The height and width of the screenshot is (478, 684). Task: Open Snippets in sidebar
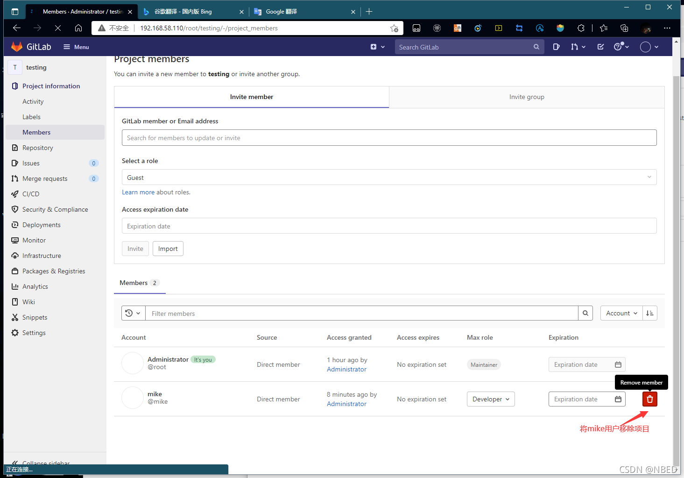click(35, 317)
